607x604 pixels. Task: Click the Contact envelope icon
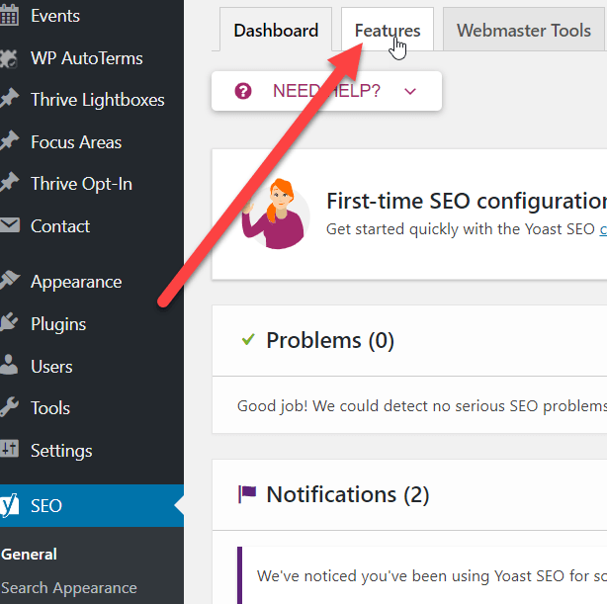tap(9, 226)
